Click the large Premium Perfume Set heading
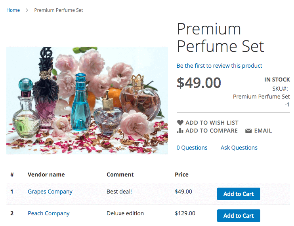The image size is (294, 226). tap(220, 38)
